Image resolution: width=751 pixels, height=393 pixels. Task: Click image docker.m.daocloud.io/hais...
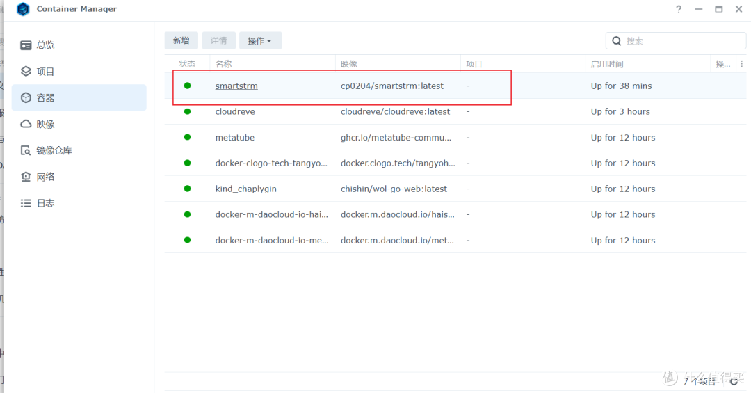[x=398, y=214]
